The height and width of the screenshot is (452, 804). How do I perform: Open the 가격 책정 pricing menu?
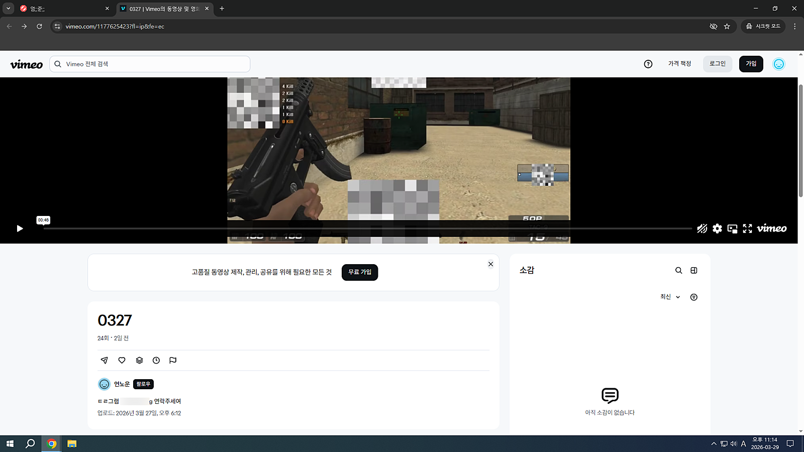679,64
